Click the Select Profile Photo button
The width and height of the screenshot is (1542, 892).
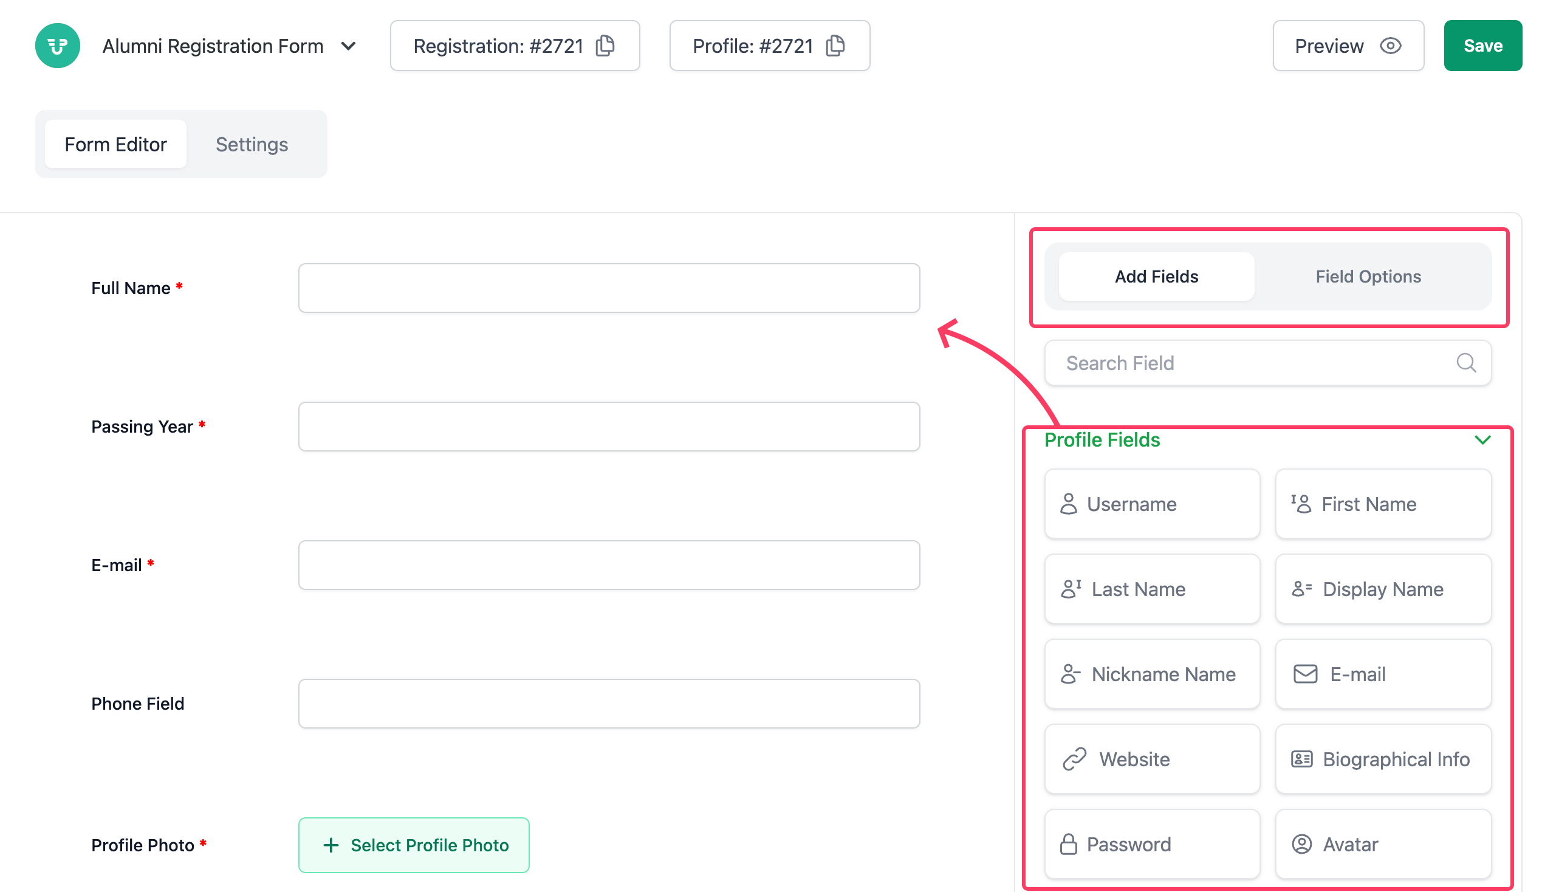(414, 845)
